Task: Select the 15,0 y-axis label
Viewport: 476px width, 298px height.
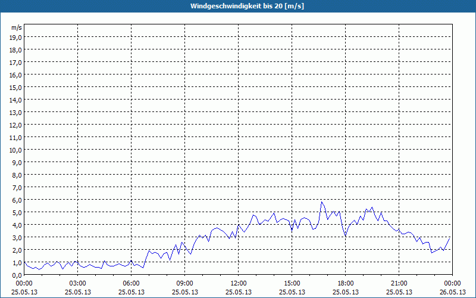Action: [x=15, y=87]
